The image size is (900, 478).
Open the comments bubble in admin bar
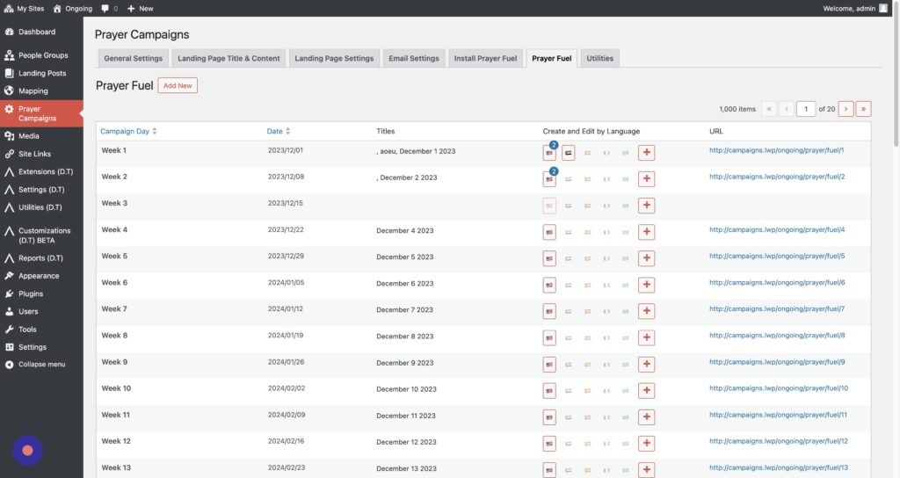tap(107, 8)
